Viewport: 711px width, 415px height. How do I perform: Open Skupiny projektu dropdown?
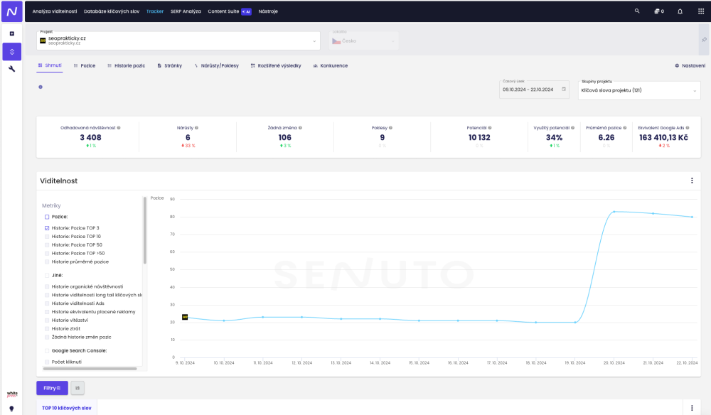639,90
